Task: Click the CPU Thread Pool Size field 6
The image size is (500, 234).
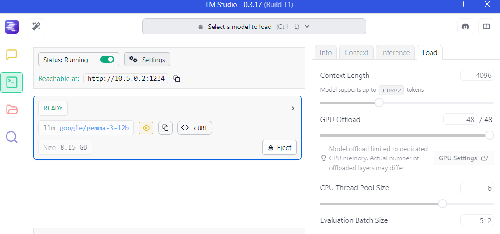Action: pos(477,188)
